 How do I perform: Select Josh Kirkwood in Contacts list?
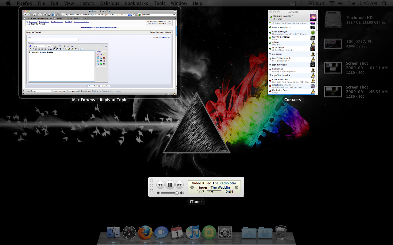click(x=292, y=65)
